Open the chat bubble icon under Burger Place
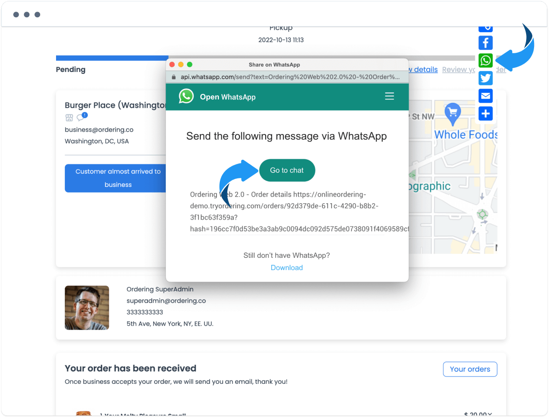Screen dimensions: 549x418 (82, 116)
